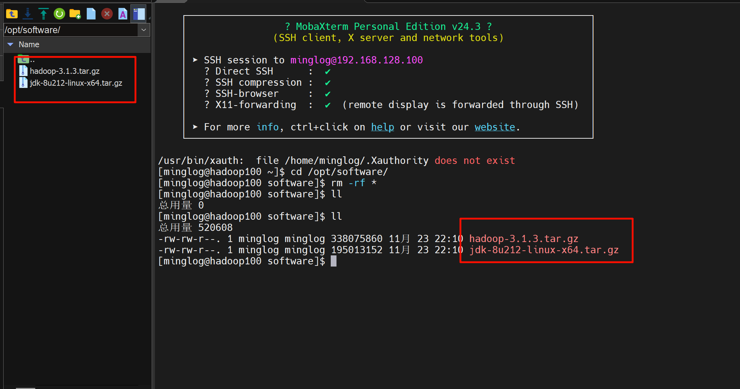Click the 'cd /opt/software/' command line
The width and height of the screenshot is (740, 389).
[273, 172]
